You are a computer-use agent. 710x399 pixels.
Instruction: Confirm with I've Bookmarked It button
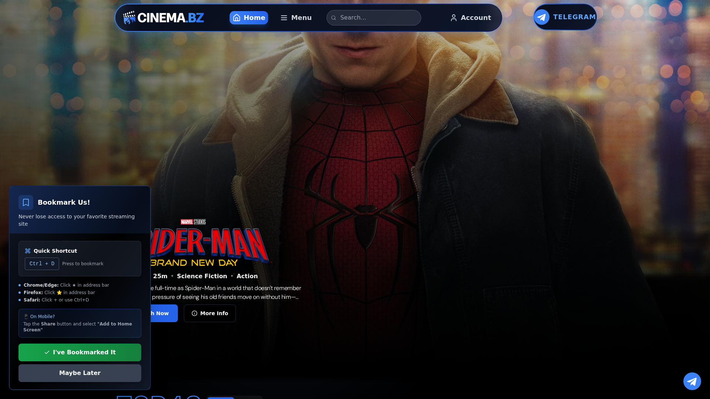pos(80,352)
